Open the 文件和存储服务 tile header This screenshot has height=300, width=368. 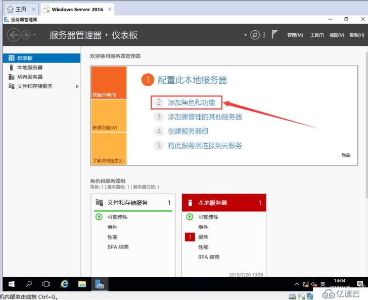[133, 203]
